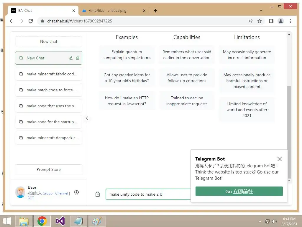
Task: Switch to the /tmp/files - untitled.png tab
Action: [x=114, y=11]
